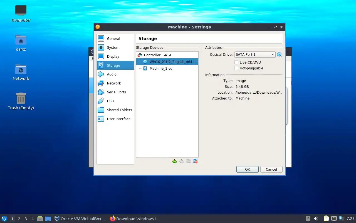356x223 pixels.
Task: Open the Network settings category
Action: click(x=115, y=83)
